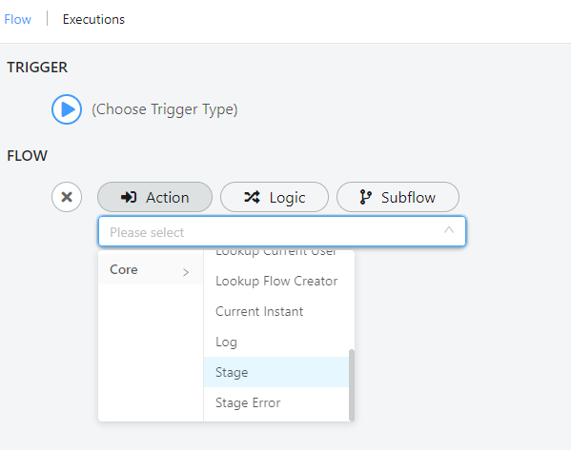Click the blue trigger play icon
This screenshot has width=571, height=450.
point(67,109)
